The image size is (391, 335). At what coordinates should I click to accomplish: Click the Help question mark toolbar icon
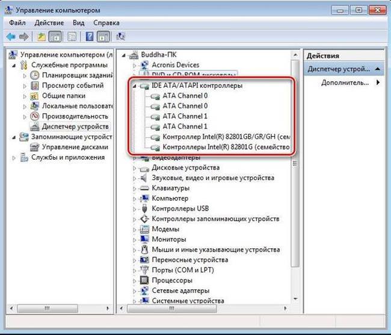tap(89, 37)
